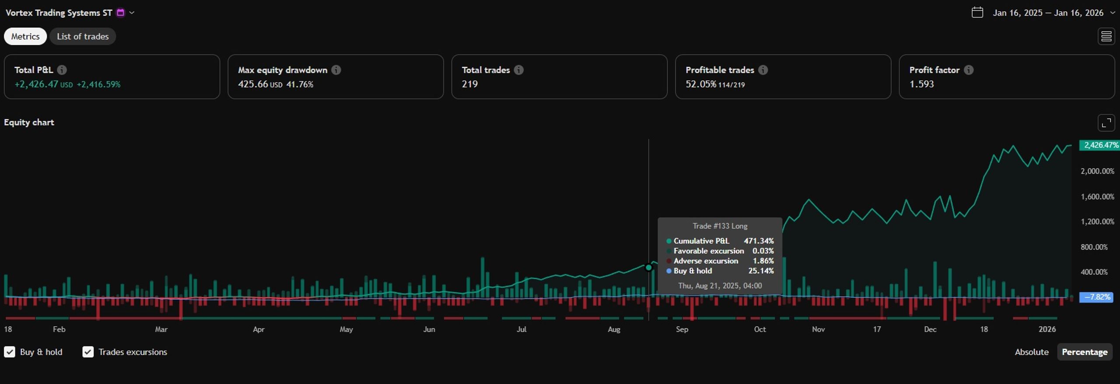Click the Vortex Trading Systems ST title
The height and width of the screenshot is (384, 1120).
59,13
